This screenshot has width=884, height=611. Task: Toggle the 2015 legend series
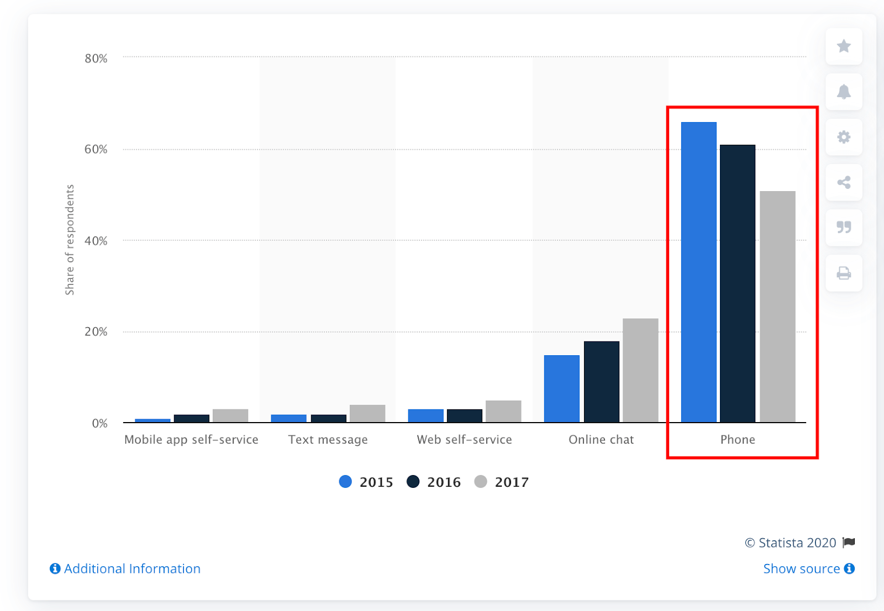click(x=366, y=482)
